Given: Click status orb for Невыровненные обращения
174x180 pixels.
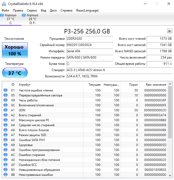Looking at the screenshot, I should (5, 170).
